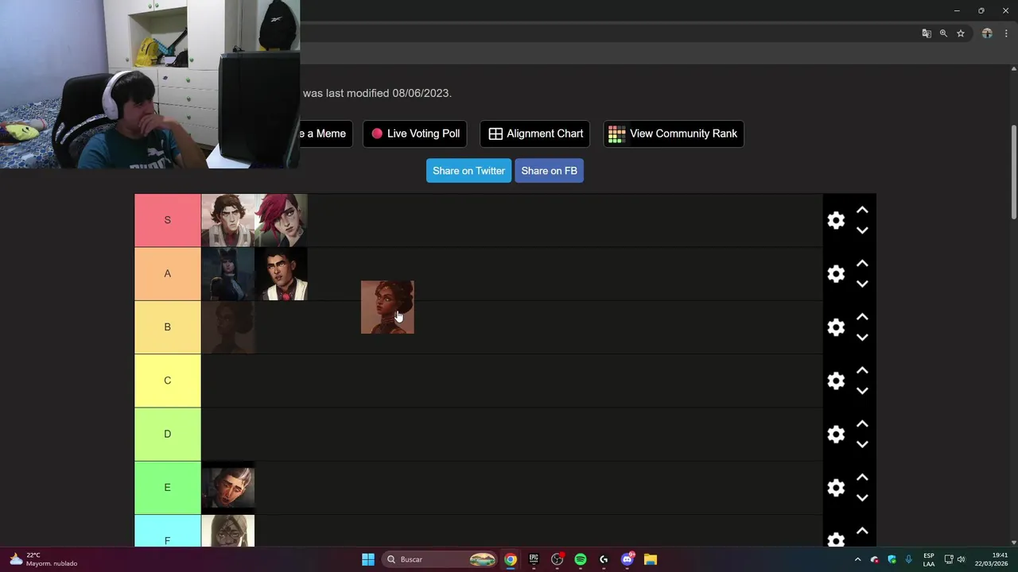
Task: Open Windows Start menu
Action: click(x=368, y=559)
